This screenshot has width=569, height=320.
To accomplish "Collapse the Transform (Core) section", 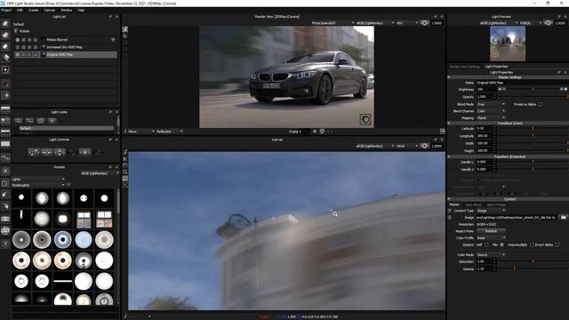I will pos(449,124).
